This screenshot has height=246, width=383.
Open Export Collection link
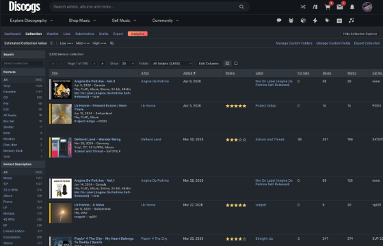[367, 43]
